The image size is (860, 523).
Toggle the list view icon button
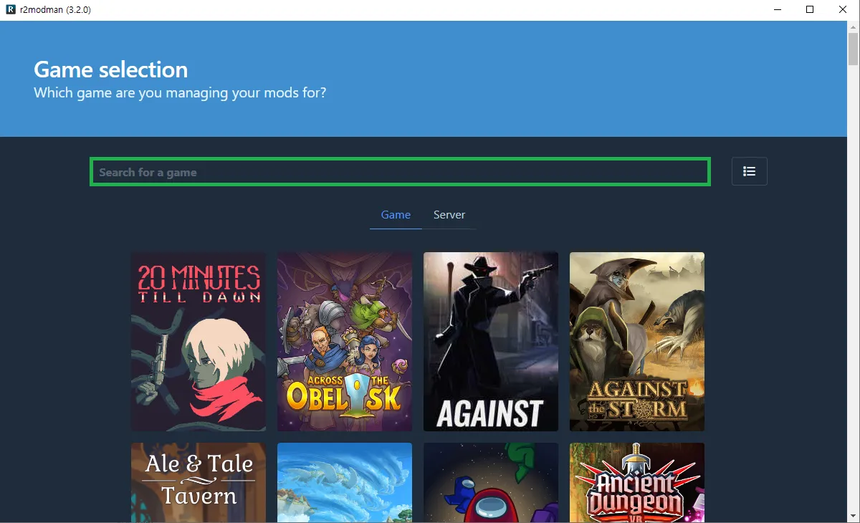pos(749,171)
